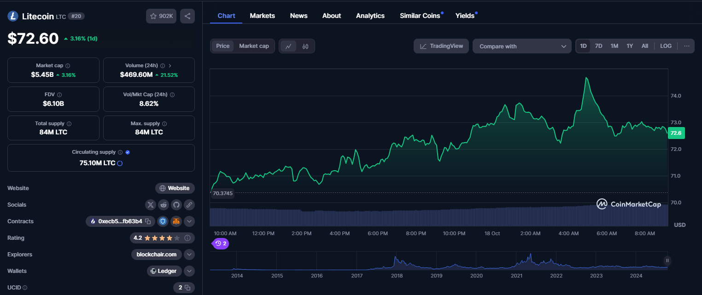Select the 0xecb5...fb63b4 contract pill

pyautogui.click(x=120, y=221)
